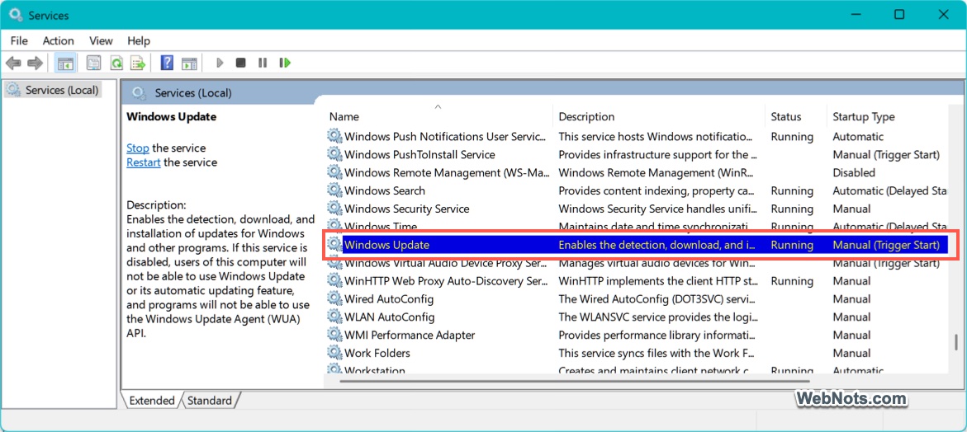
Task: Sort by the Description column header
Action: pos(659,117)
